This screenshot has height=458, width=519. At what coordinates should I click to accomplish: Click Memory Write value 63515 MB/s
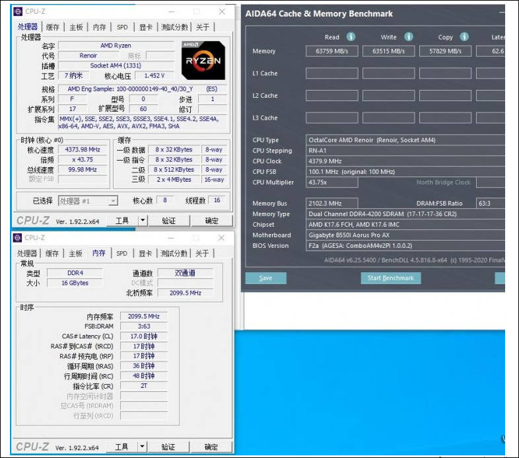click(x=388, y=51)
